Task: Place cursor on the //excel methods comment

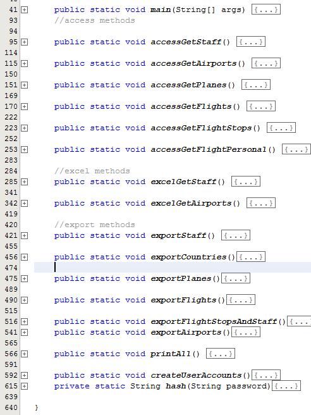Action: (x=92, y=171)
